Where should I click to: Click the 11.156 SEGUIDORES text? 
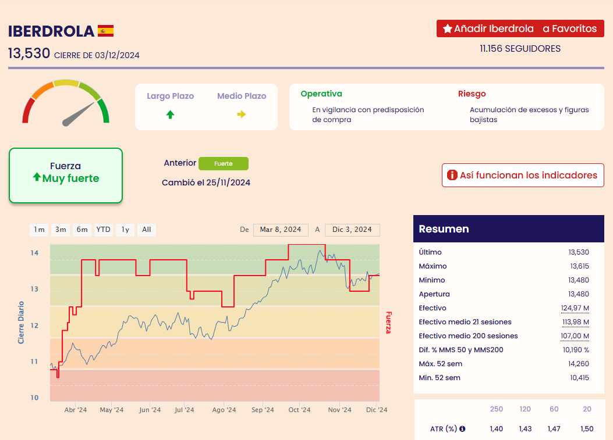(520, 48)
